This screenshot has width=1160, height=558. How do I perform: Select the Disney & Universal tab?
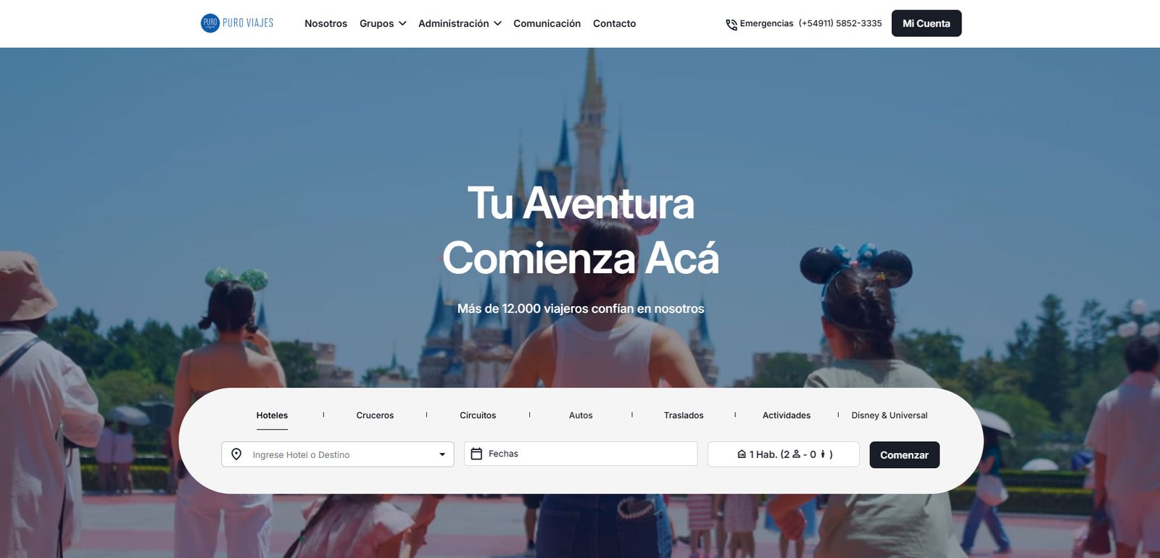(x=890, y=415)
